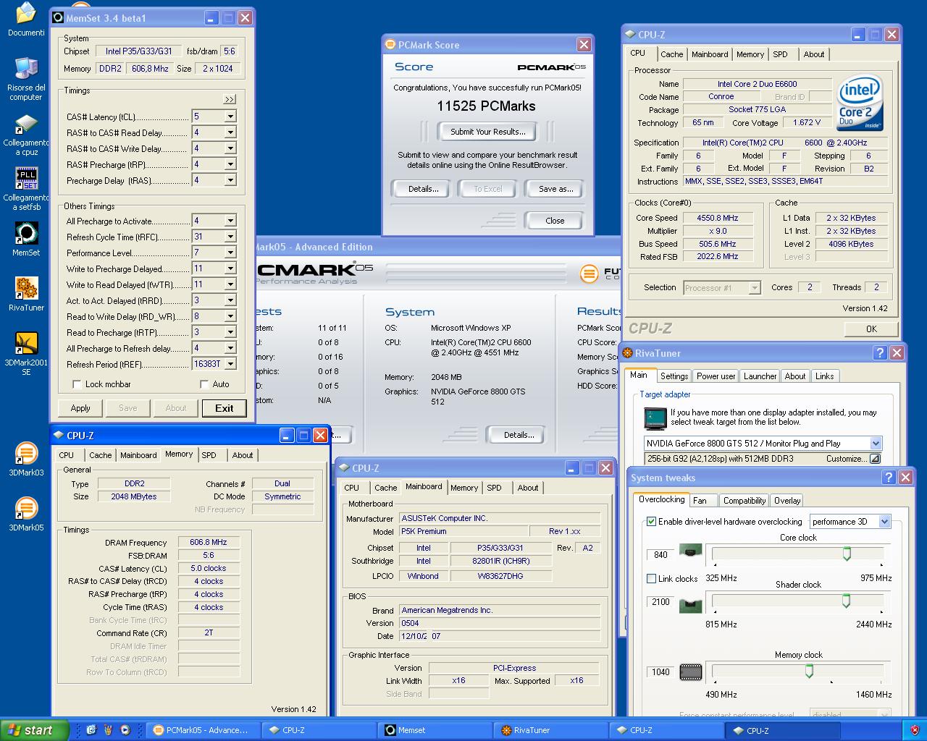Toggle the Auto checkbox in MemSet
This screenshot has height=741, width=927.
pos(204,384)
